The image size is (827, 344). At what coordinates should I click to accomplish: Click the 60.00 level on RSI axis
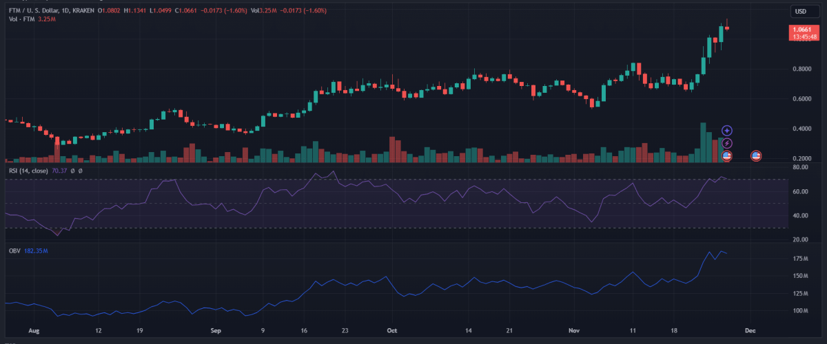coord(800,191)
